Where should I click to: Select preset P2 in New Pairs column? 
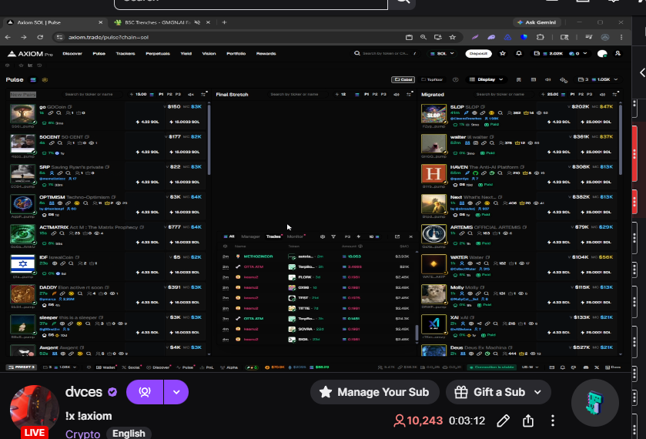(x=169, y=95)
